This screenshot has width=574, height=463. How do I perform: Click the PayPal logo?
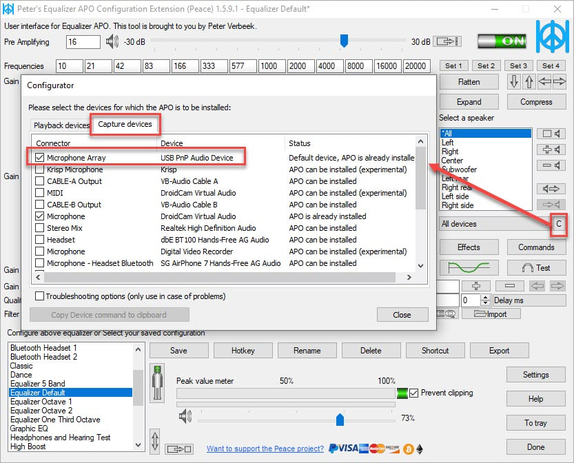333,449
